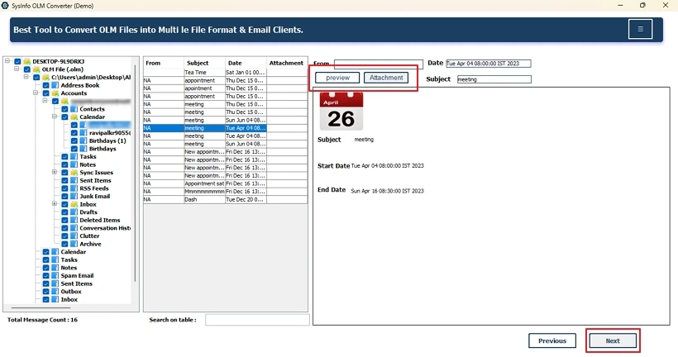Screen dimensions: 678x357
Task: Click the April 26 calendar icon in preview
Action: pyautogui.click(x=341, y=112)
